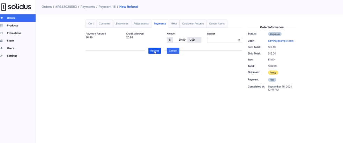Click the Order Information heading

(x=272, y=27)
